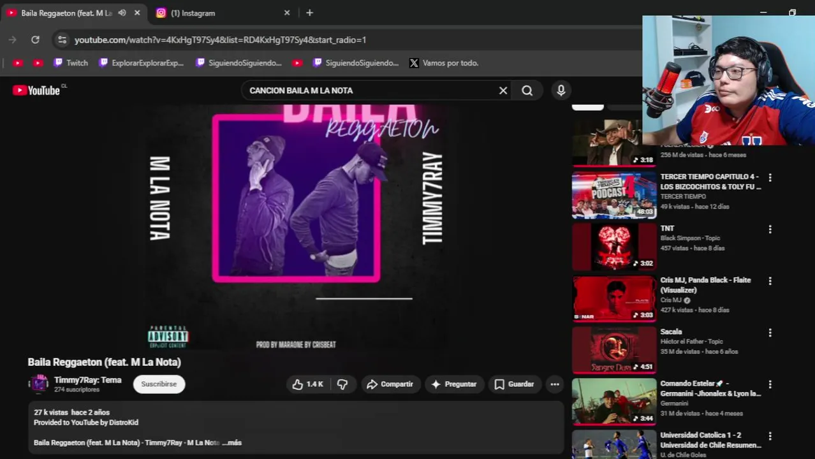Open a new browser tab
The width and height of the screenshot is (815, 459).
click(309, 13)
